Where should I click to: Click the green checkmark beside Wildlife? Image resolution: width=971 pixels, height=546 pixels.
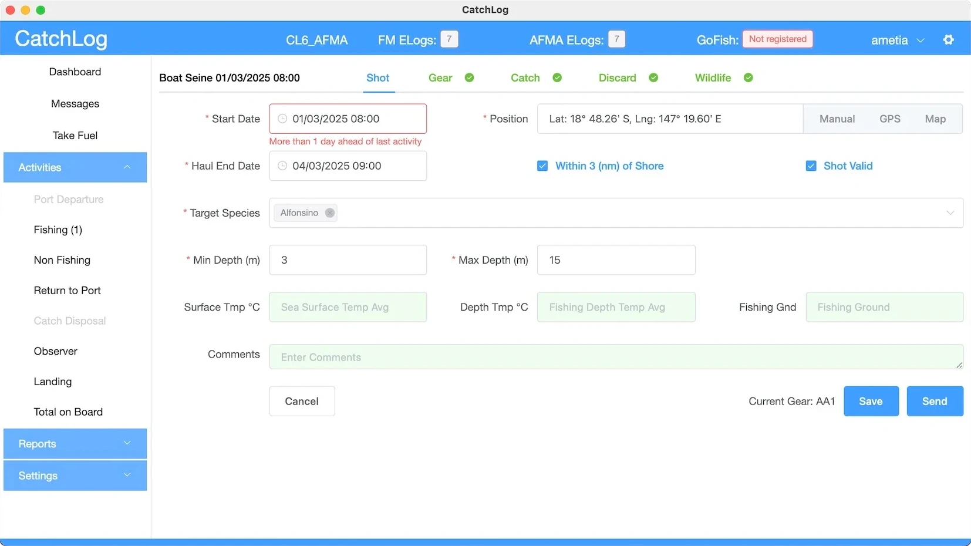tap(748, 78)
